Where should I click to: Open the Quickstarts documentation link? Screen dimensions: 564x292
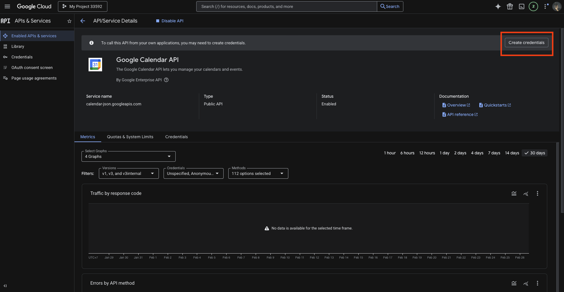pyautogui.click(x=495, y=105)
